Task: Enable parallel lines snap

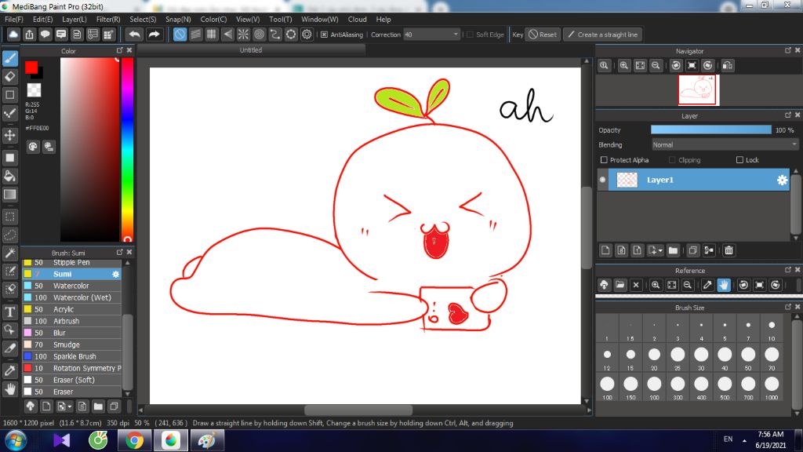Action: 195,35
